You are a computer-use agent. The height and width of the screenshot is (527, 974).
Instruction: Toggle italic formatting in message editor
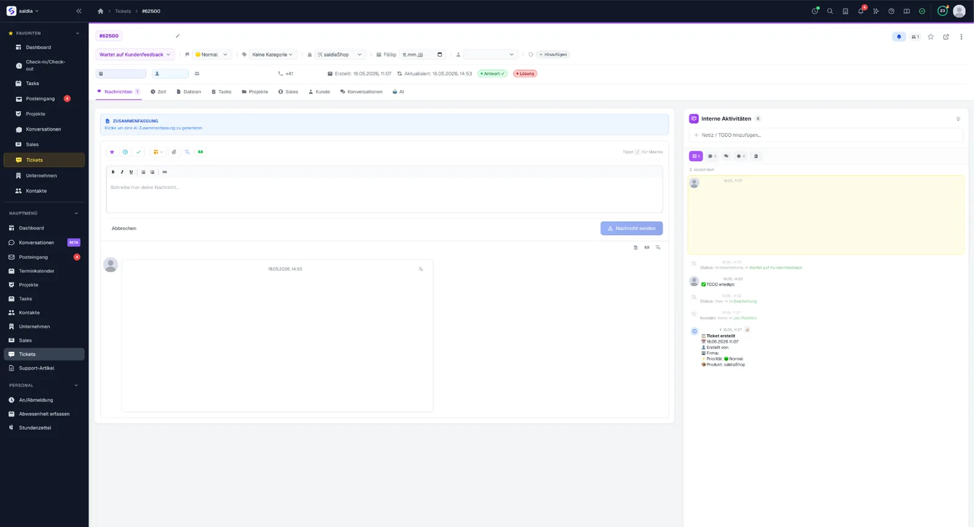point(122,172)
